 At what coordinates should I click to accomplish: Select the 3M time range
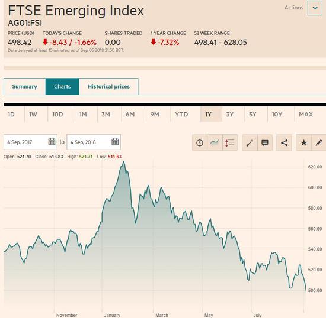point(106,115)
